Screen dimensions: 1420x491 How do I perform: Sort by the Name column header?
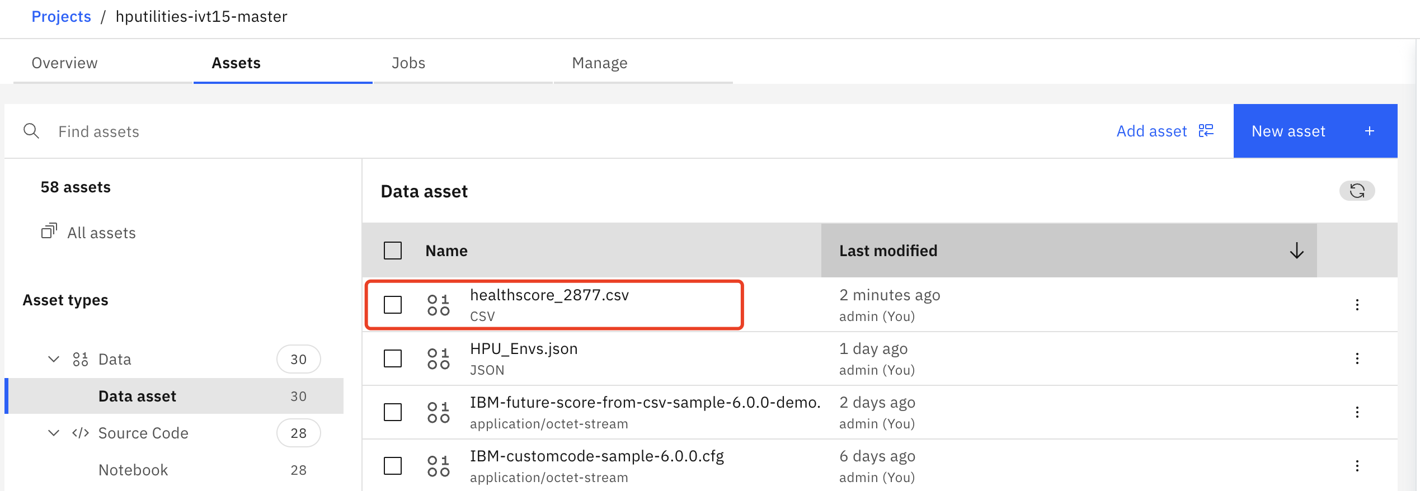[446, 251]
